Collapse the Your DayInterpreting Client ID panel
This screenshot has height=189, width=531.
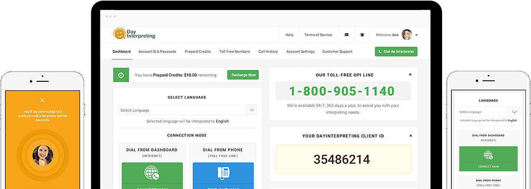pyautogui.click(x=410, y=135)
